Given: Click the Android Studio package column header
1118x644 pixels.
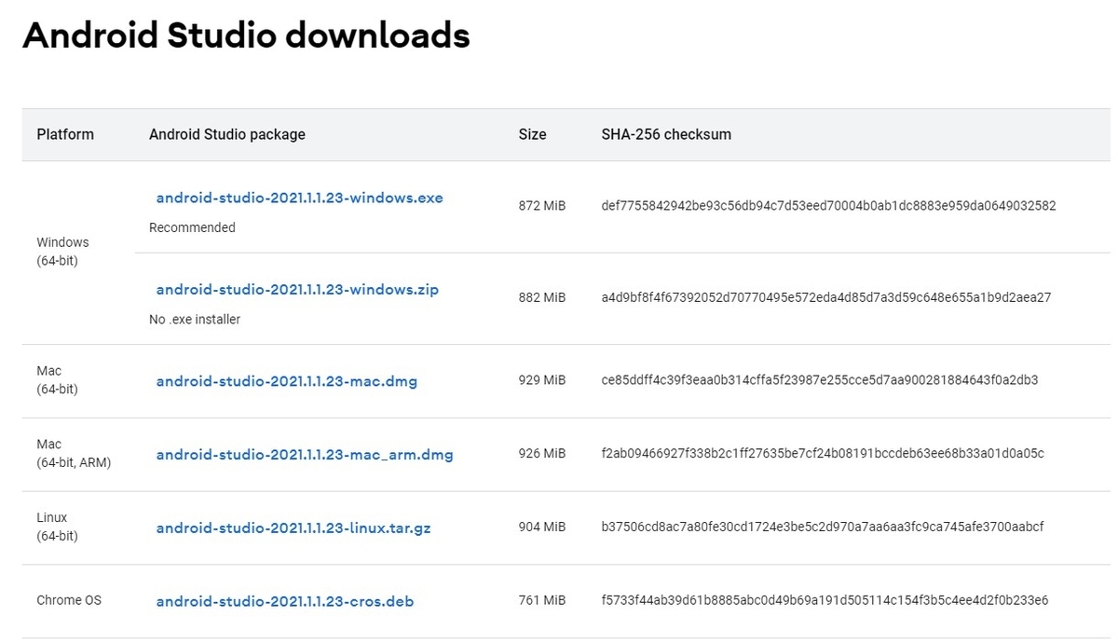Looking at the screenshot, I should (227, 134).
